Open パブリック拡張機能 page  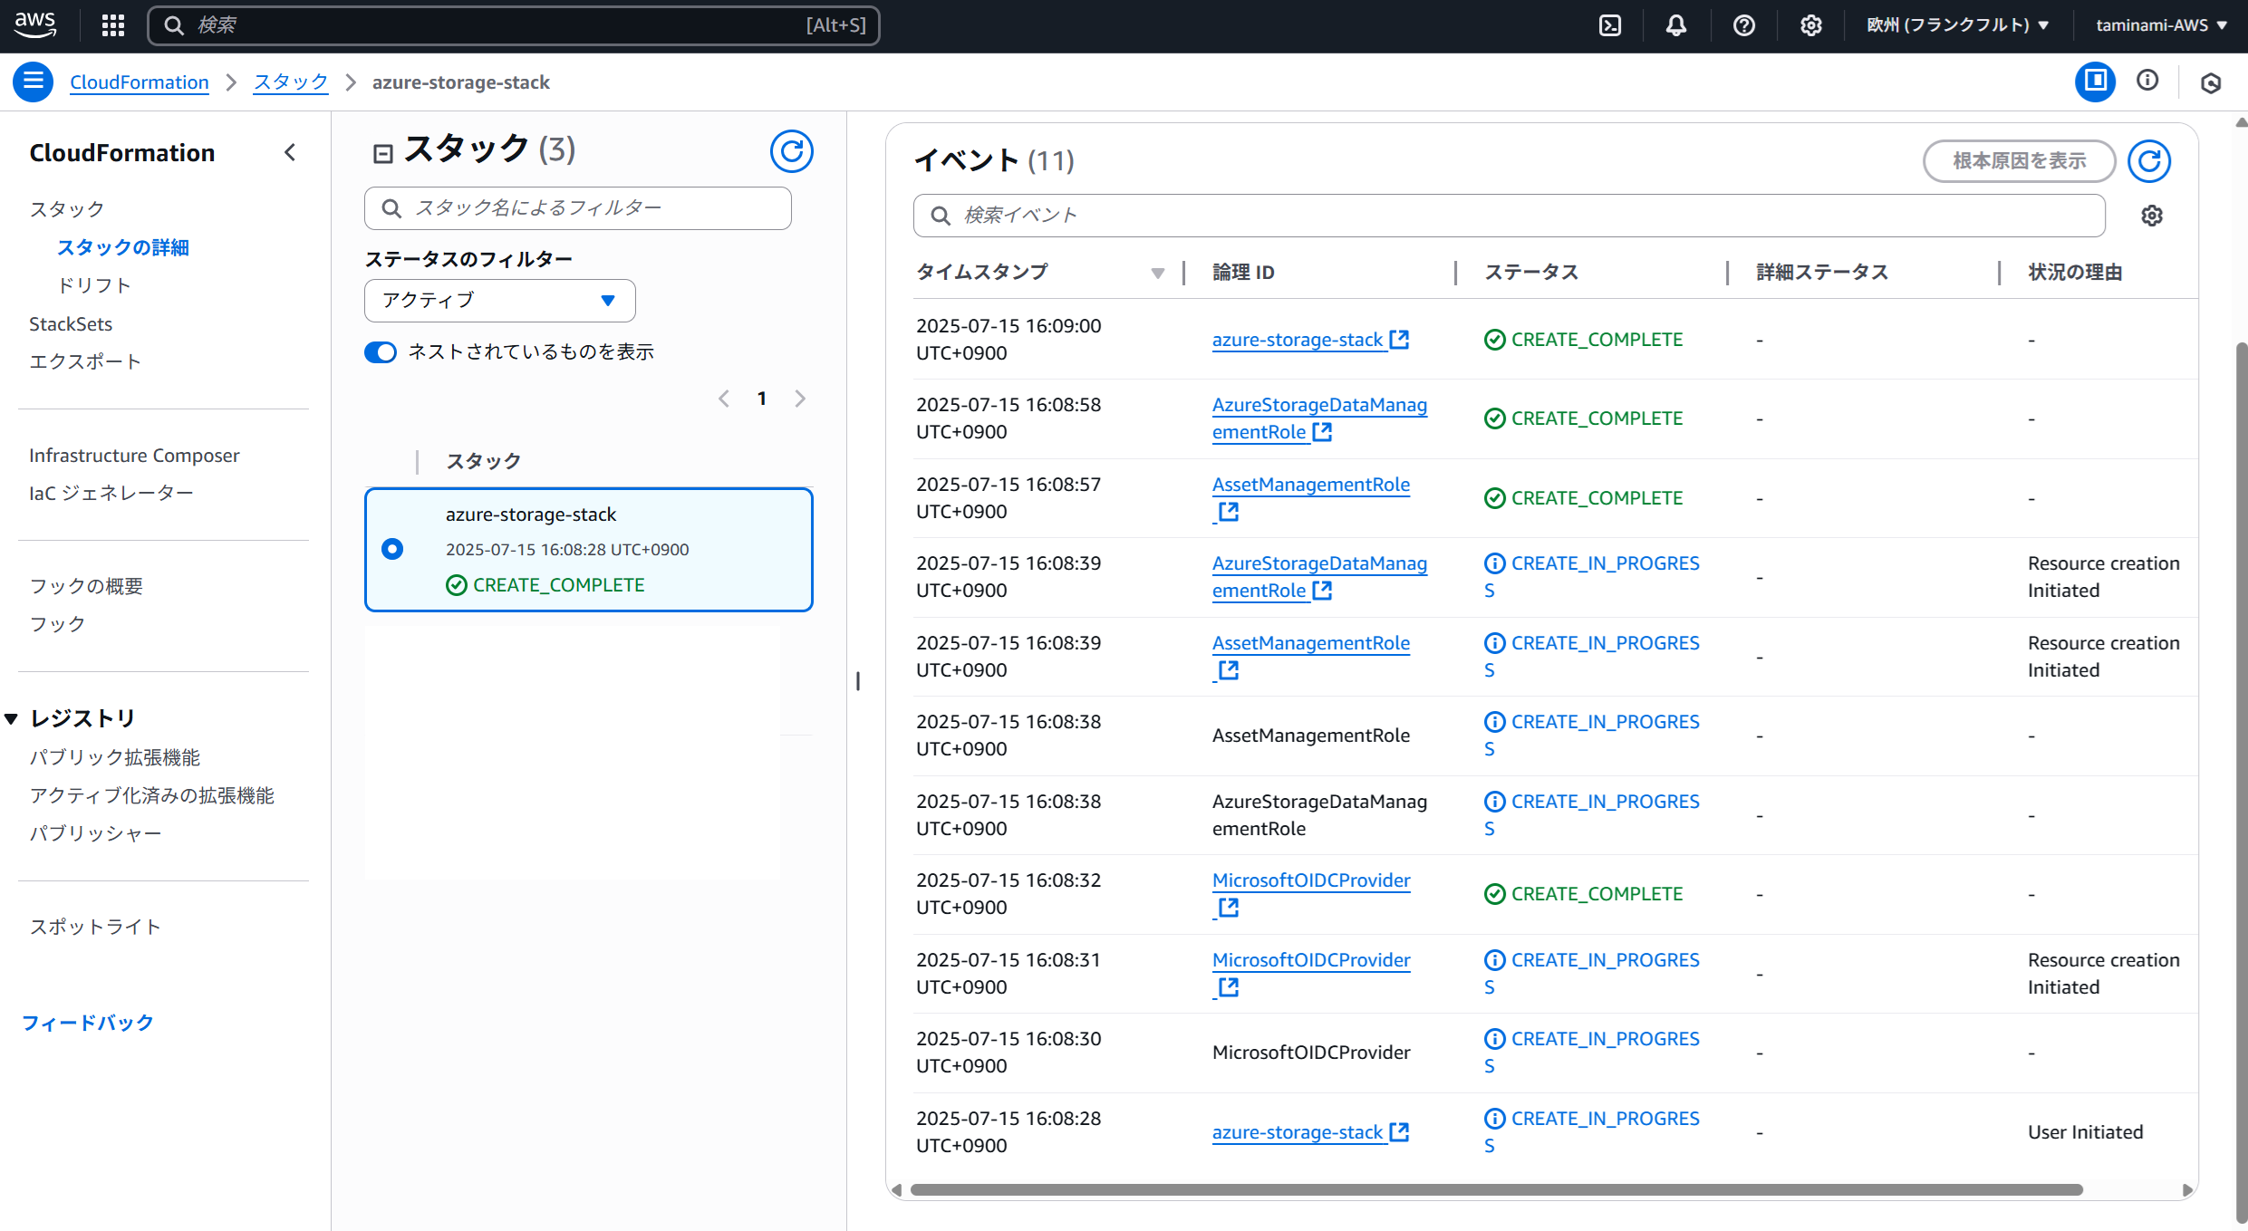pos(114,757)
